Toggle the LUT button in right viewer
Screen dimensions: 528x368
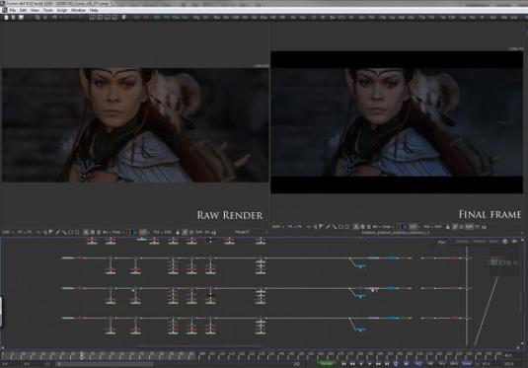pyautogui.click(x=413, y=227)
